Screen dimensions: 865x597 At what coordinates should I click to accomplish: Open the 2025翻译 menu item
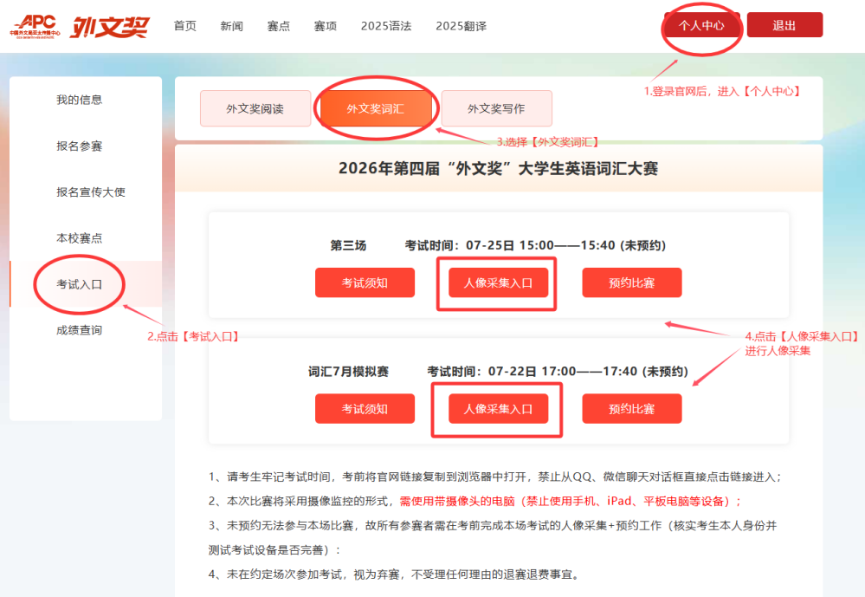pyautogui.click(x=462, y=26)
